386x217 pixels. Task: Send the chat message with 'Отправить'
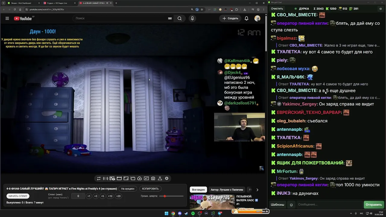click(374, 205)
